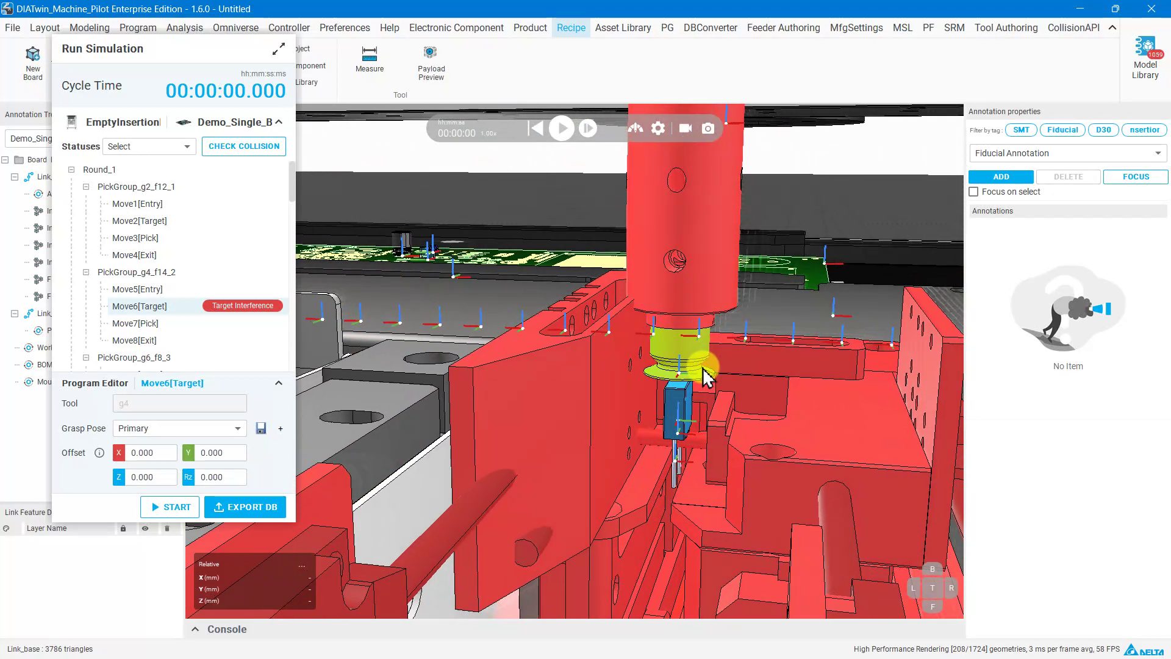Toggle layer visibility eye icon

[x=145, y=528]
